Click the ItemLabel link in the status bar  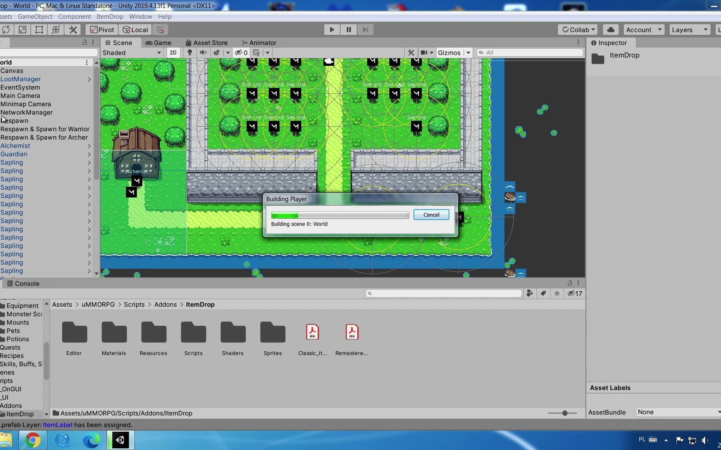[57, 425]
